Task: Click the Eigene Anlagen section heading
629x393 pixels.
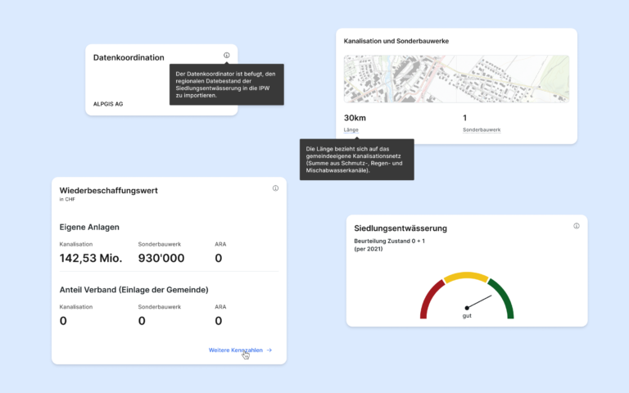Action: pos(89,227)
